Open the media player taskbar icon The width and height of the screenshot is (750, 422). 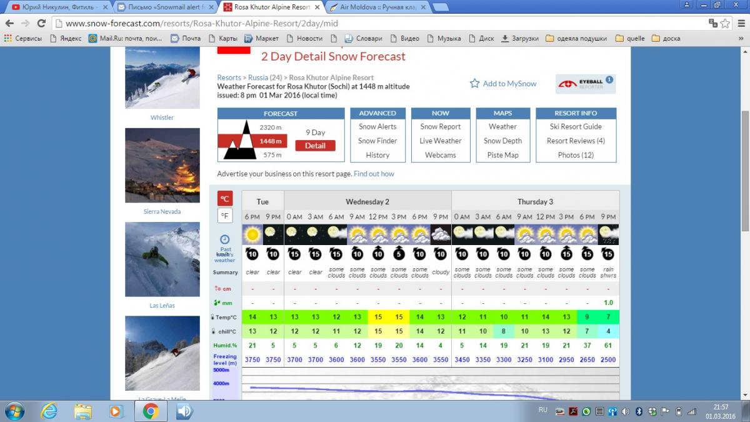116,411
